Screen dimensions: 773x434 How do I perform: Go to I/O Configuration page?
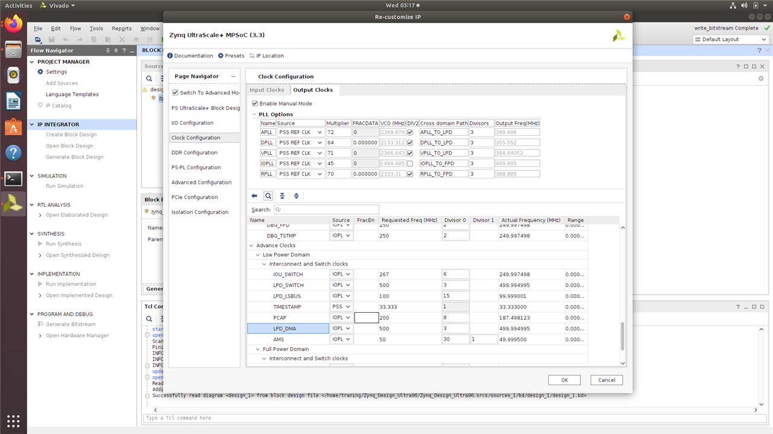coord(193,123)
